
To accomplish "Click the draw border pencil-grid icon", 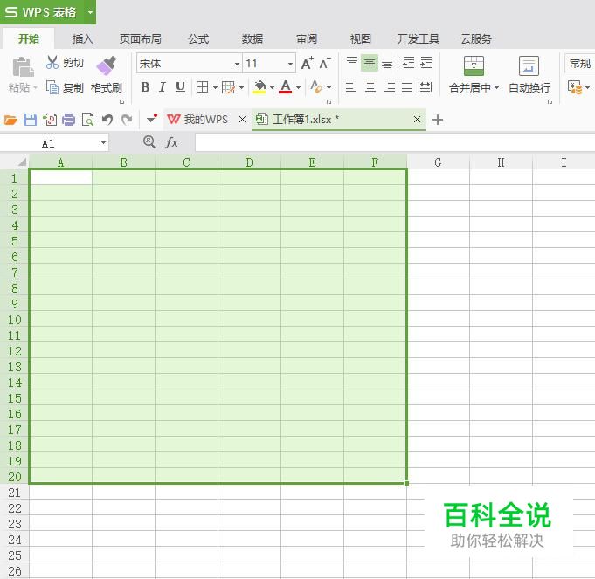I will pos(228,87).
